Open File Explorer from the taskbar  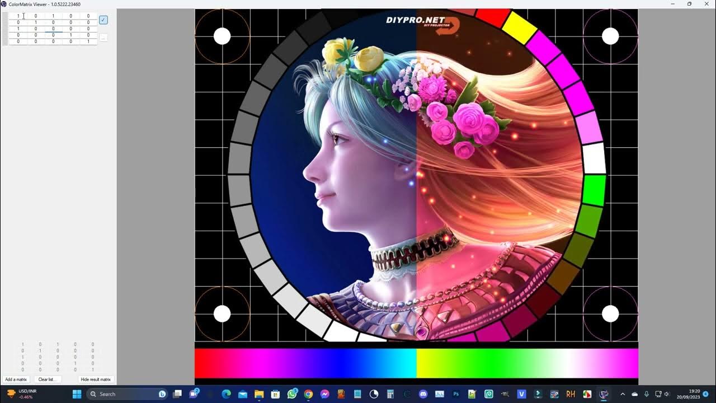(259, 394)
